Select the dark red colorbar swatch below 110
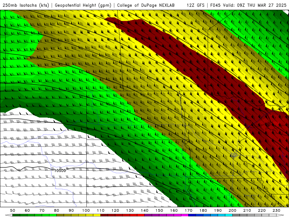Image resolution: width=289 pixels, height=217 pixels. [x=104, y=215]
